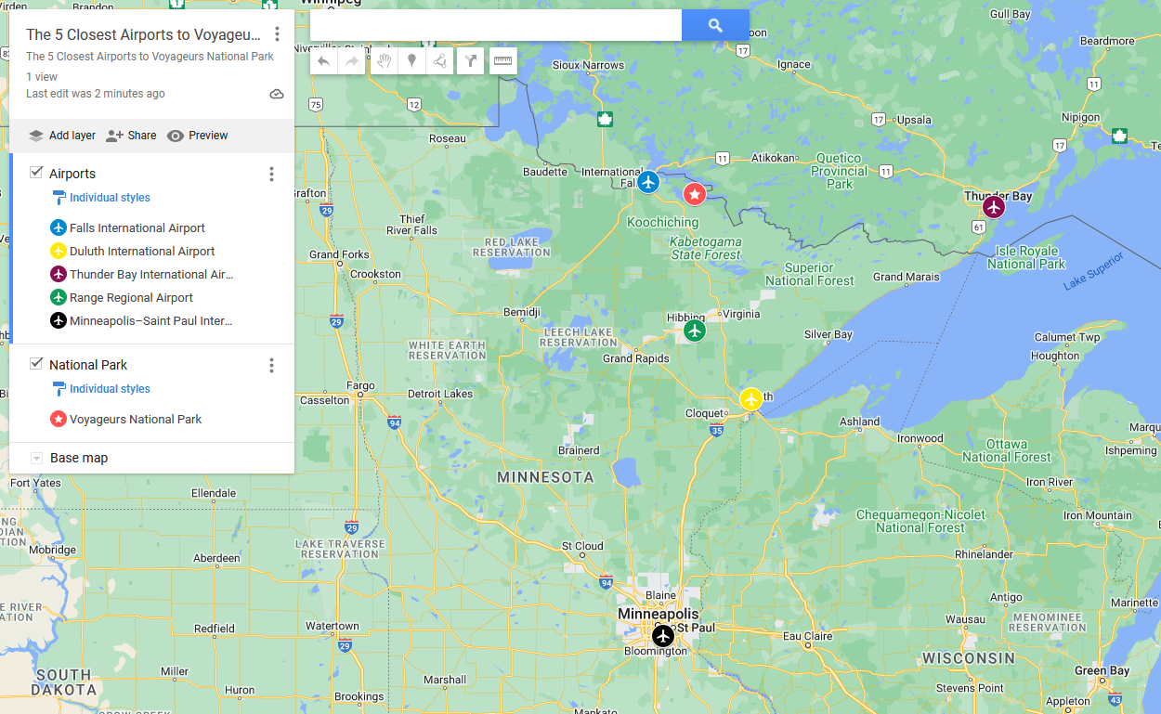Screen dimensions: 1161x714
Task: Click the redo arrow tool
Action: click(352, 61)
